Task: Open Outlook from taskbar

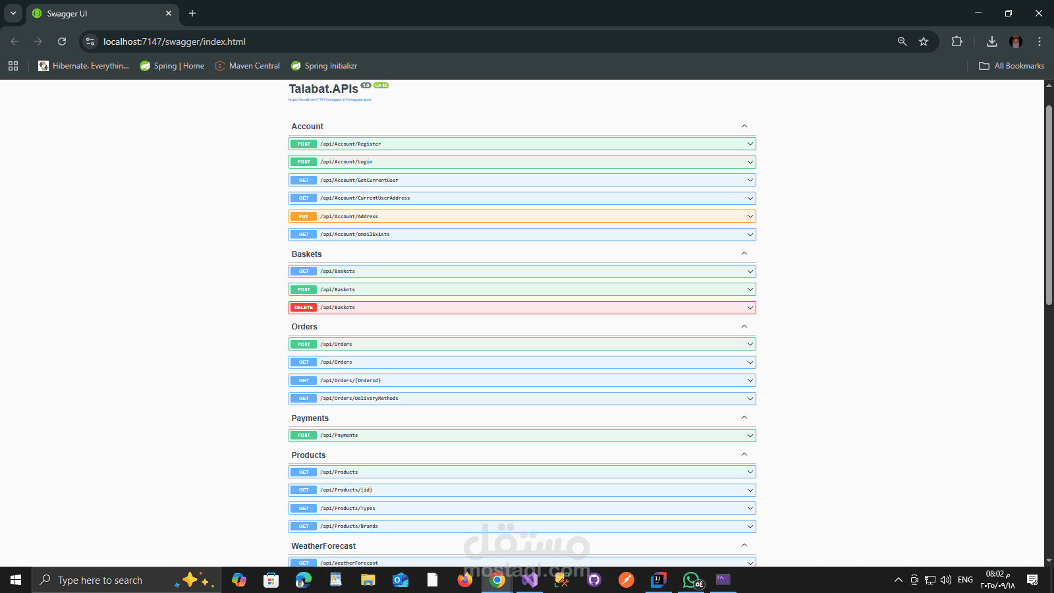Action: 400,580
